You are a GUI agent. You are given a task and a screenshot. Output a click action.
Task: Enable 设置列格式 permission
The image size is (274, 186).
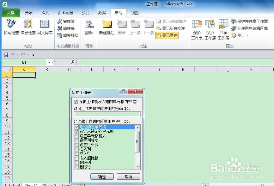76,140
